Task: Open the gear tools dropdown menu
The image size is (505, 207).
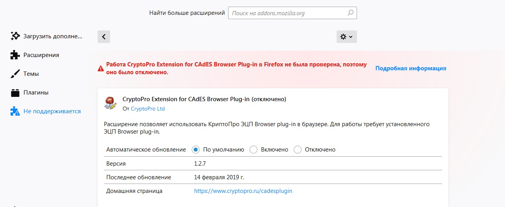Action: pyautogui.click(x=346, y=37)
